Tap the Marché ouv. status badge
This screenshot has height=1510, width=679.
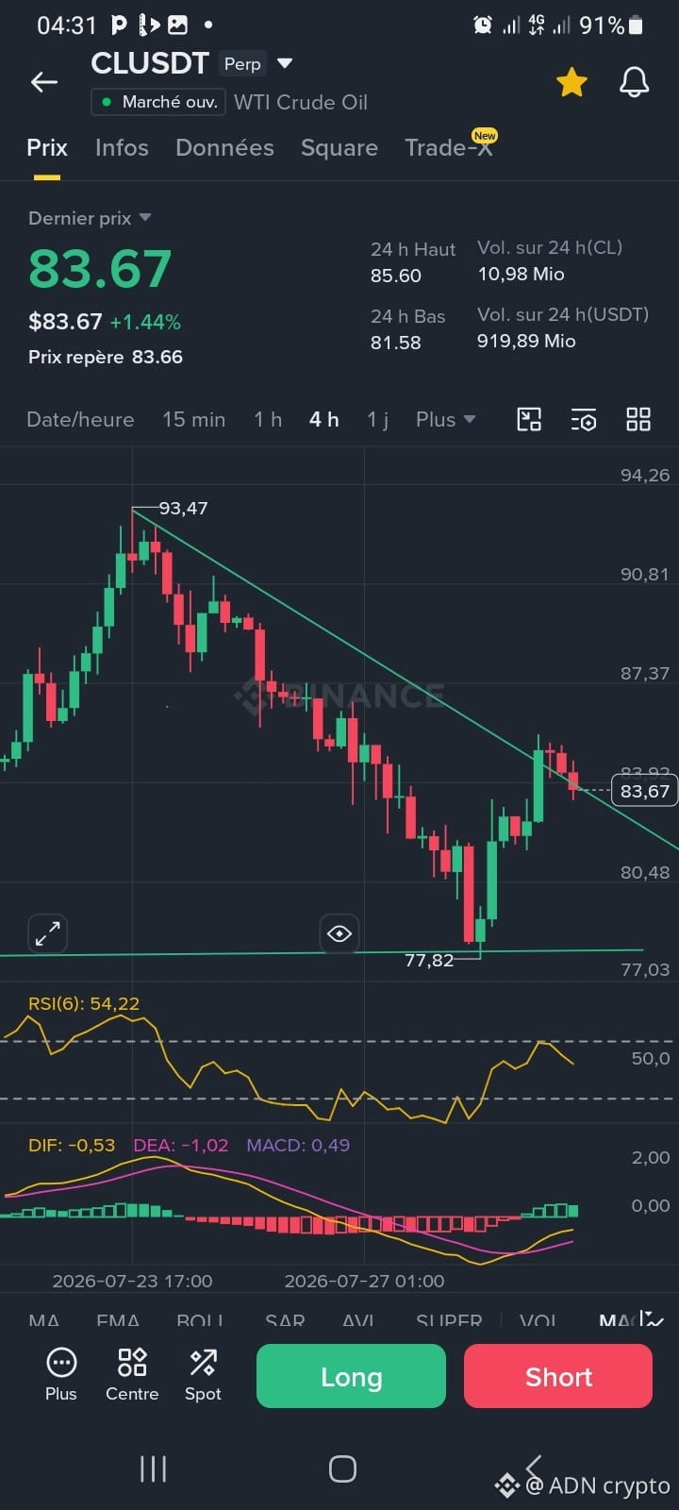158,102
